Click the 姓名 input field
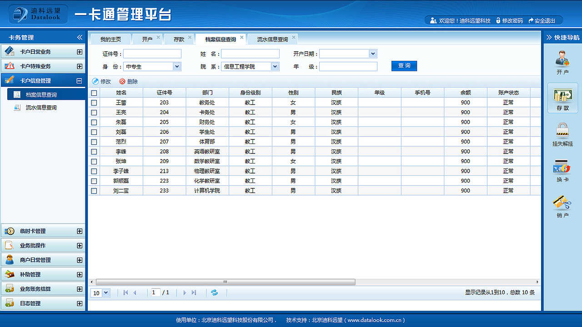Viewport: 582px width, 327px height. tap(250, 54)
